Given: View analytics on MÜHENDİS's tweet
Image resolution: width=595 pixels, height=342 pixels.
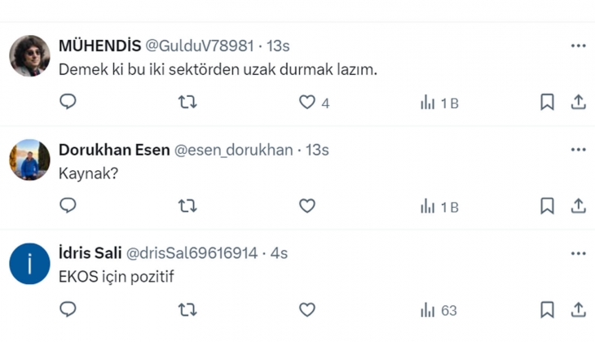Looking at the screenshot, I should coord(427,103).
